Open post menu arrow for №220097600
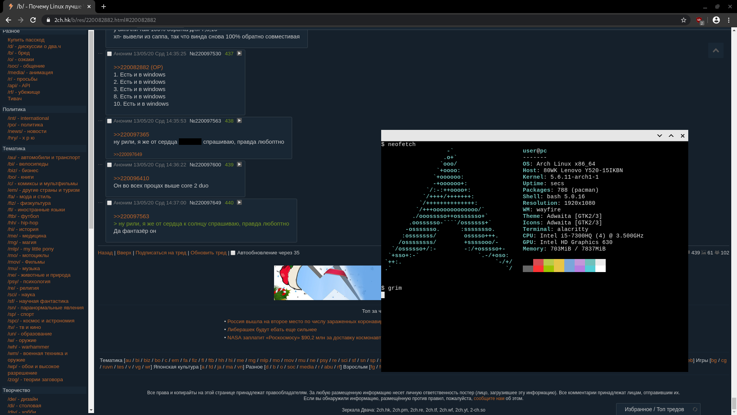 239,164
